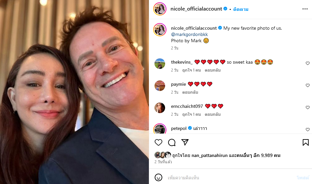
Task: Like petepol's comment with the heart
Action: click(x=307, y=130)
